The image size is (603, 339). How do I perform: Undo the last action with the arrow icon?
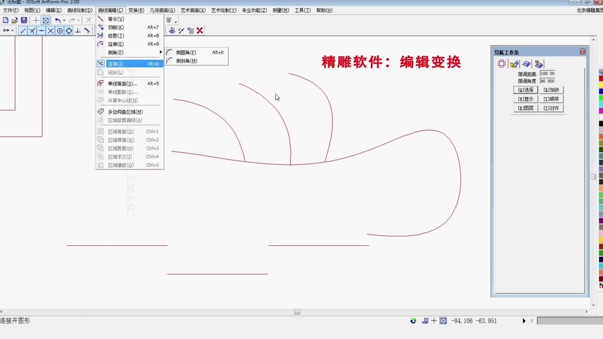[58, 21]
